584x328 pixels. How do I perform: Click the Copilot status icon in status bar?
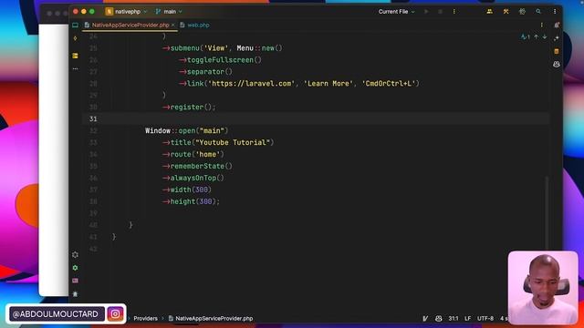click(x=438, y=319)
